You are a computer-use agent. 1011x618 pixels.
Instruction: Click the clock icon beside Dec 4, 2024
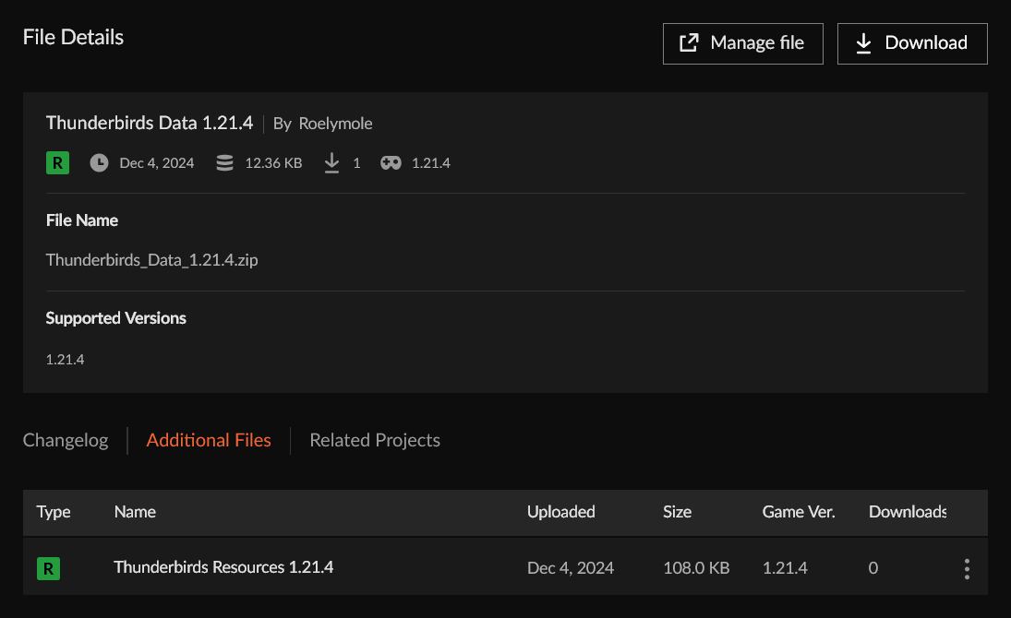point(99,163)
